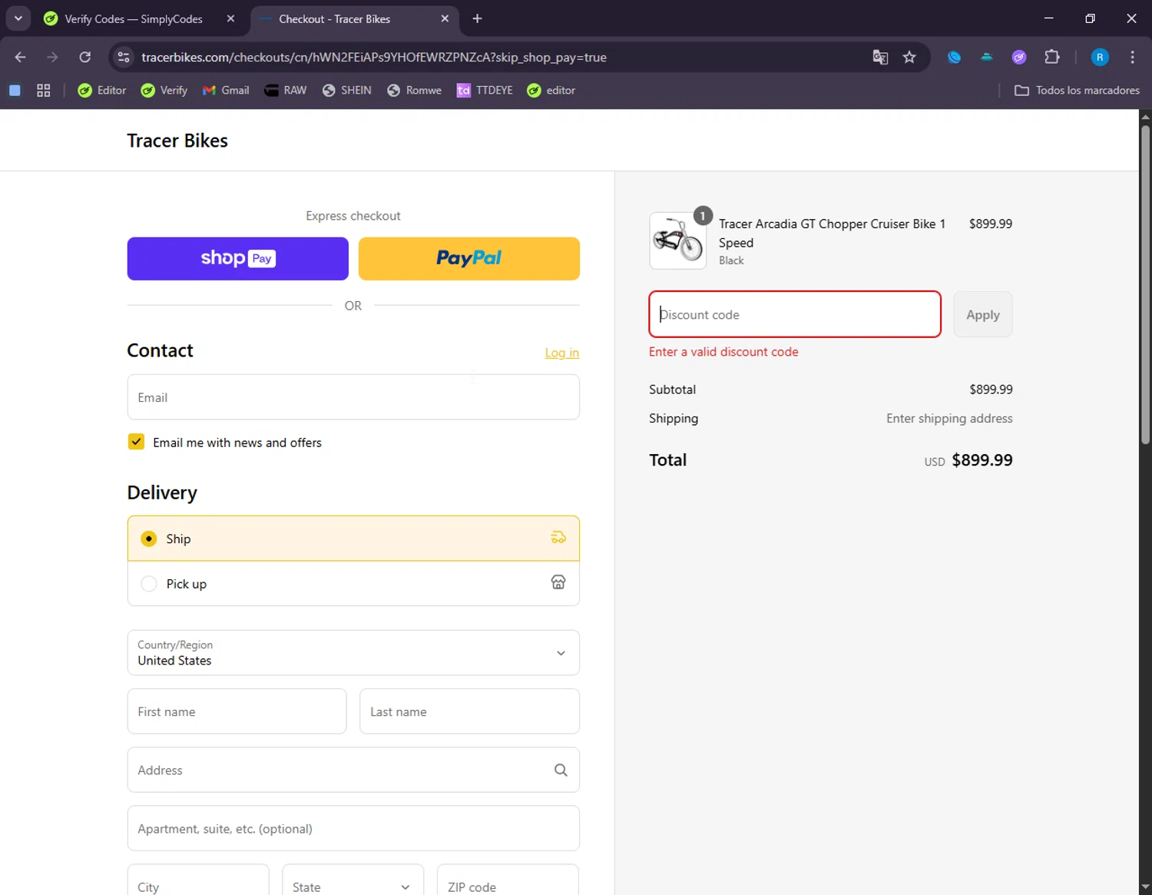Open the tab search dropdown arrow

(x=18, y=18)
